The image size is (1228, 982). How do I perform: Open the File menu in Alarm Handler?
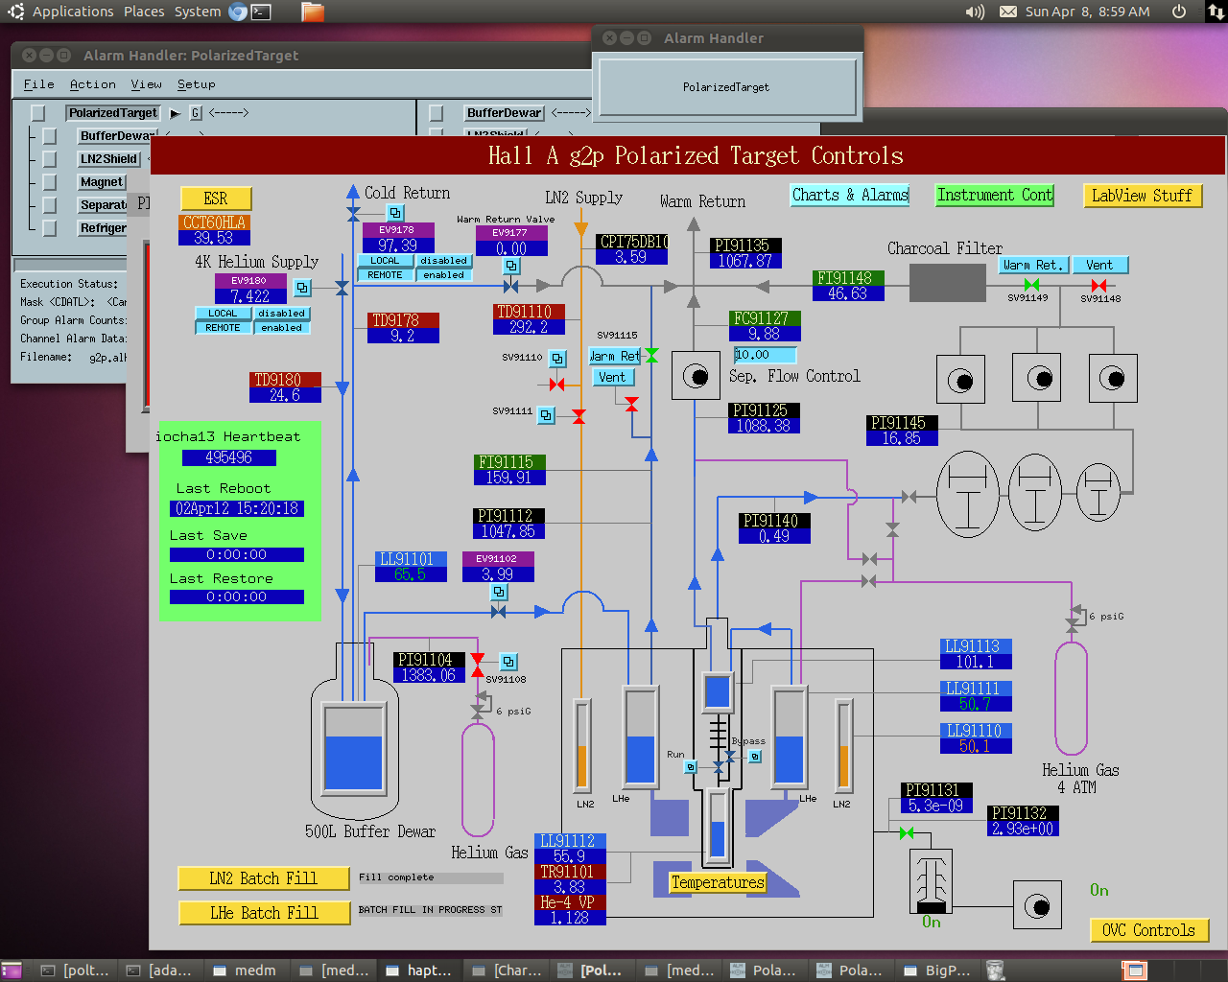click(38, 84)
